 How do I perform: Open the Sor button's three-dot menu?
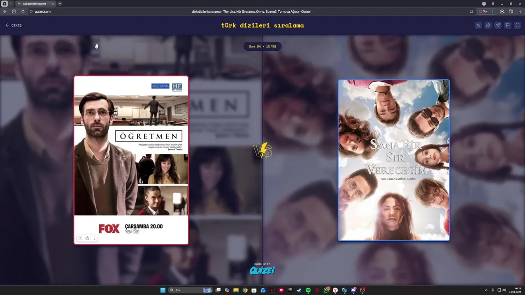(493, 11)
